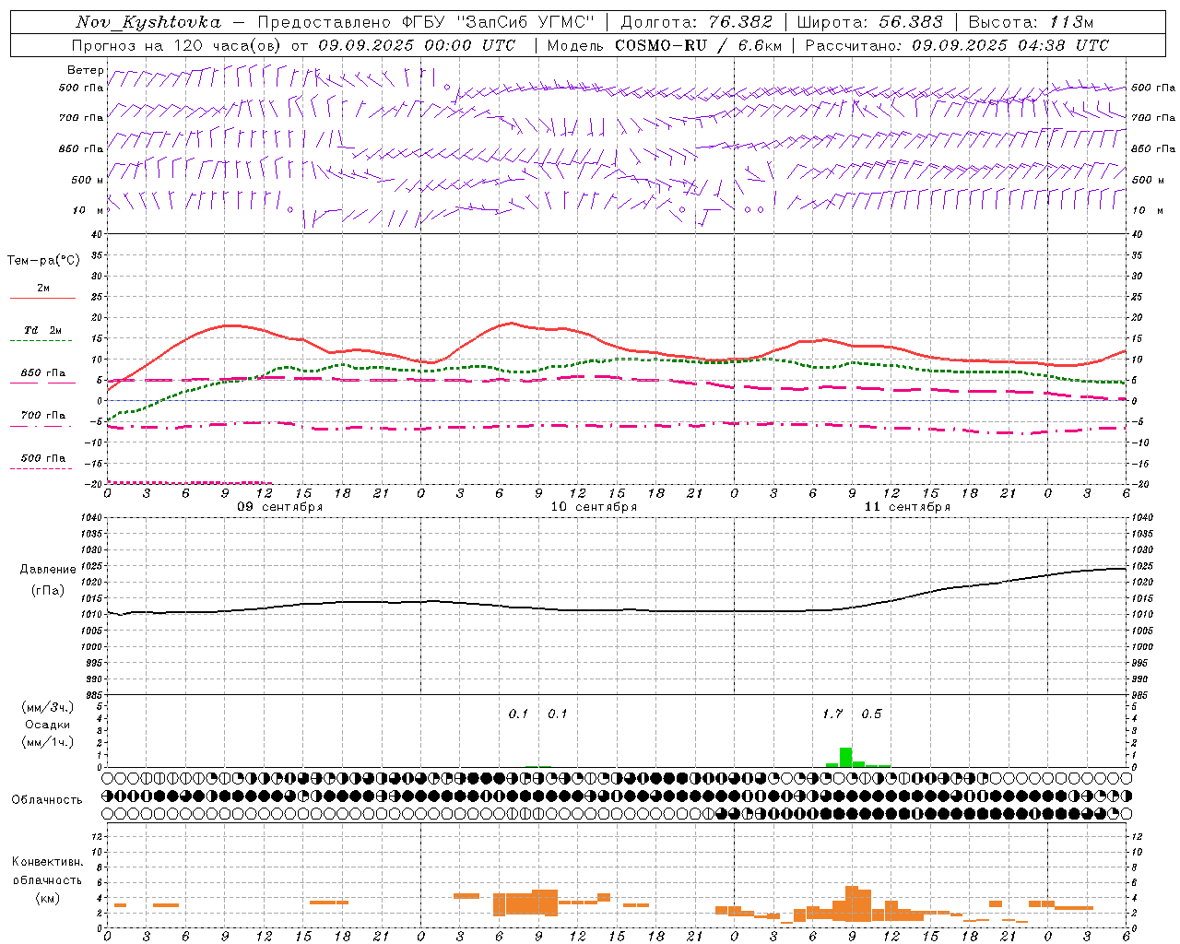Click the station title Nov_Kyshtovka
This screenshot has height=944, width=1180.
pyautogui.click(x=148, y=22)
